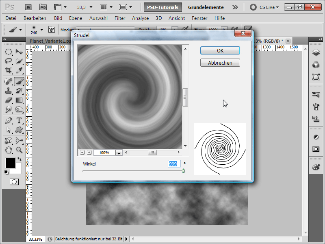The image size is (325, 244).
Task: Select the Eyedropper tool
Action: coord(19,70)
